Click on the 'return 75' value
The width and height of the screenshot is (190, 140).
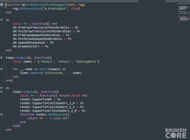pyautogui.click(x=35, y=118)
